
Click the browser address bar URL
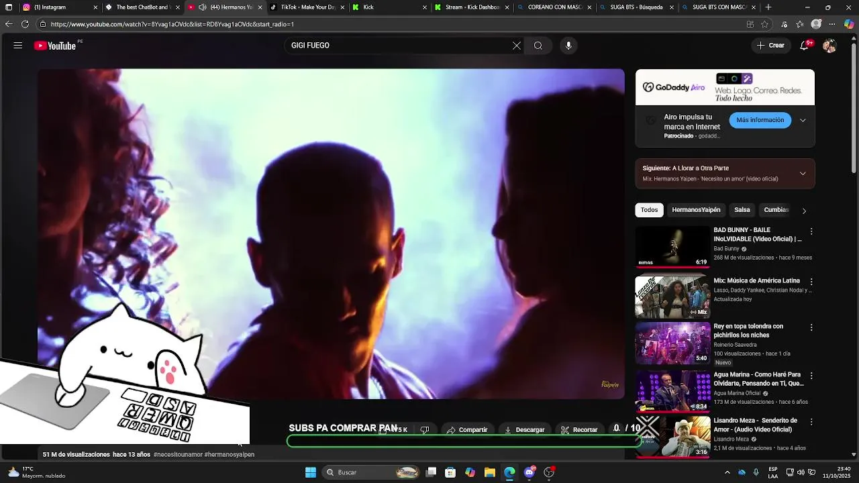click(x=172, y=24)
